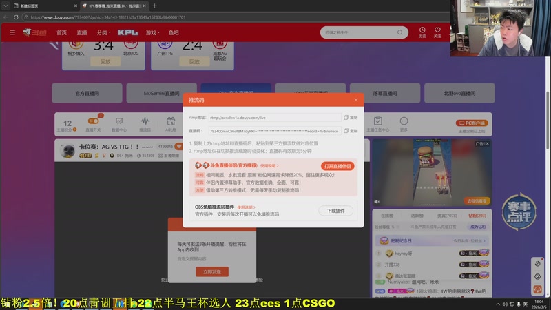Switch to the 在线榜 ranking tab
Image resolution: width=551 pixels, height=310 pixels.
coord(387,216)
